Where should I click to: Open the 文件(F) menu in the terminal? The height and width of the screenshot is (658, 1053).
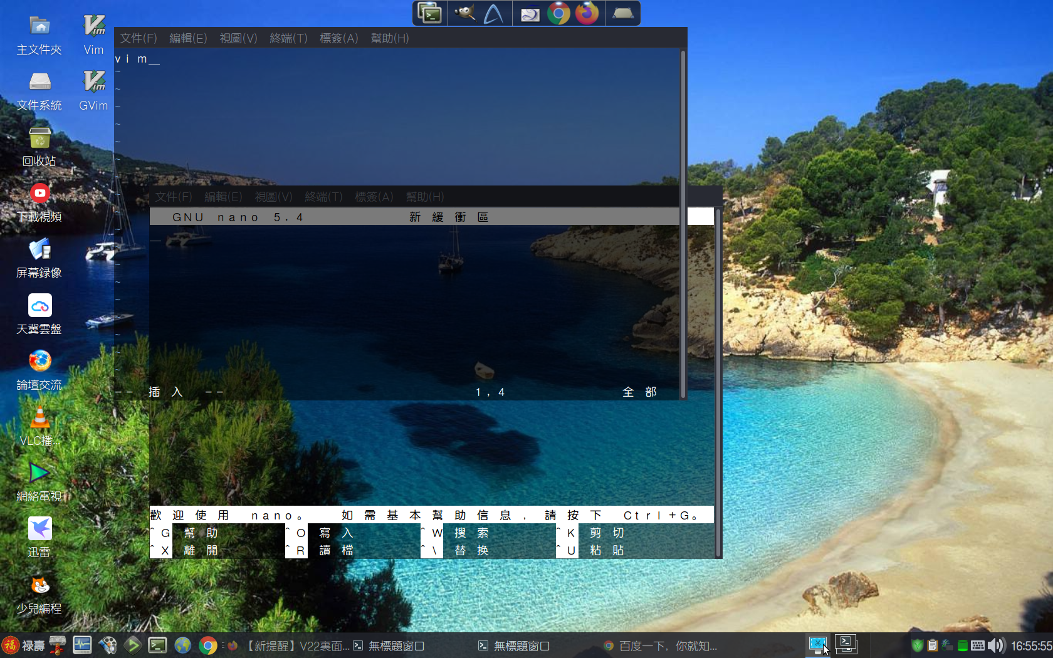(x=139, y=38)
